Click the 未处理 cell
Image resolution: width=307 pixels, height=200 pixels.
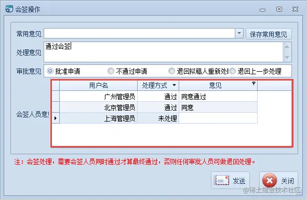pos(158,118)
